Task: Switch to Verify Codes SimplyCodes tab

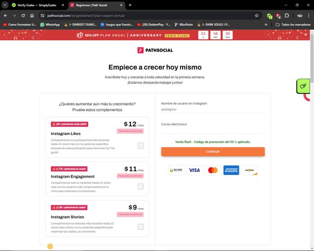Action: pyautogui.click(x=38, y=5)
